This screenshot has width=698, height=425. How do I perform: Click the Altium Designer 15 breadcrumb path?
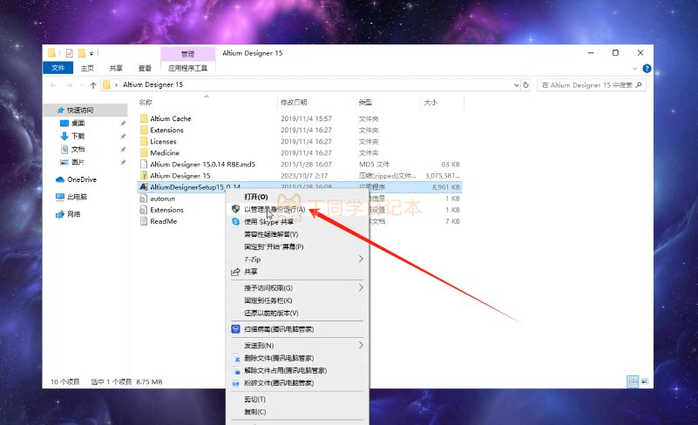tap(152, 84)
